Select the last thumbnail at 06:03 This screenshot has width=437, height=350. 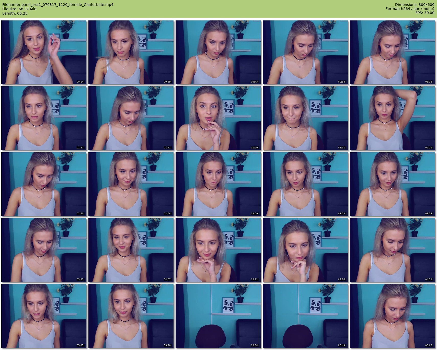pos(393,316)
